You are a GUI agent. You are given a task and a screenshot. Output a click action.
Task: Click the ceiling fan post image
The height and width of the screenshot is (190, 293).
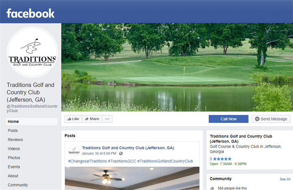[132, 178]
